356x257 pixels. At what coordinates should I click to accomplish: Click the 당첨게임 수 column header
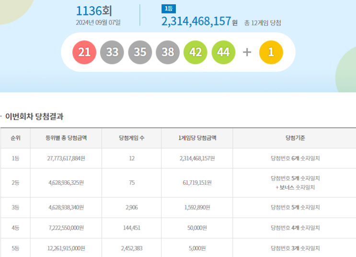click(x=132, y=138)
